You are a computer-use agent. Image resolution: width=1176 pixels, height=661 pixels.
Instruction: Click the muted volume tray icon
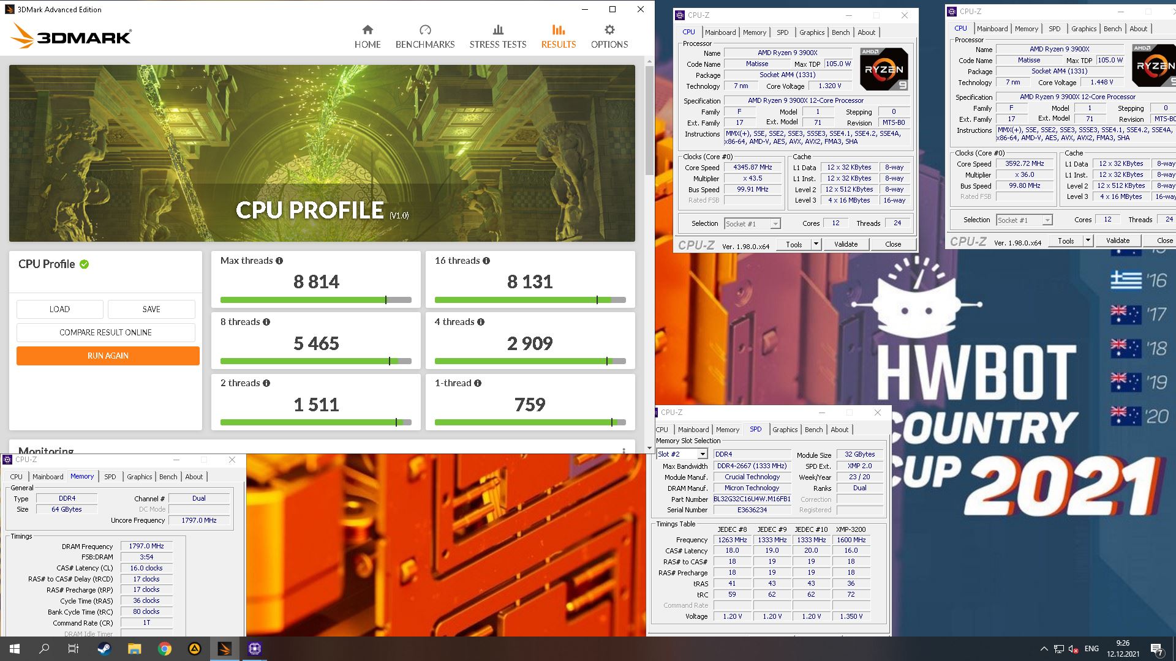1073,649
